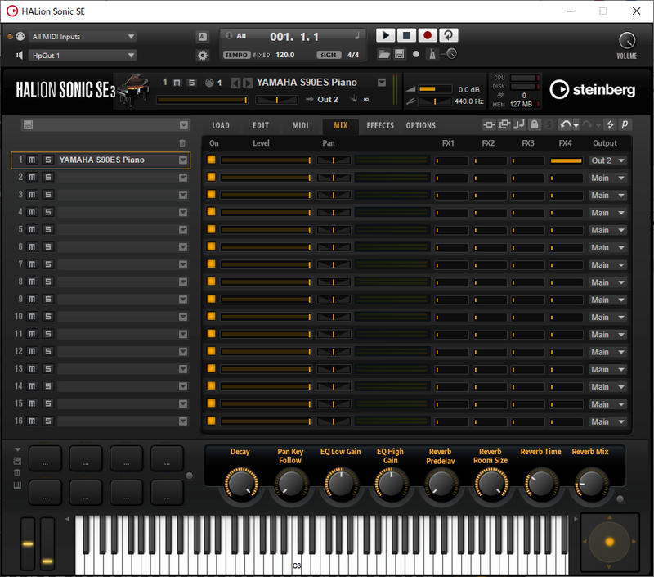The image size is (654, 577).
Task: Solo slot 1 YAMAHA S90ES Piano
Action: (48, 160)
